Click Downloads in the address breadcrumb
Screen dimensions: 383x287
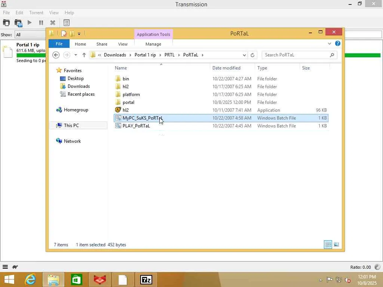[115, 55]
